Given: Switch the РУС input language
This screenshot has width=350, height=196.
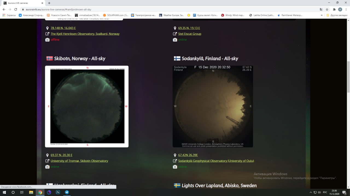Looking at the screenshot, I should point(325,192).
